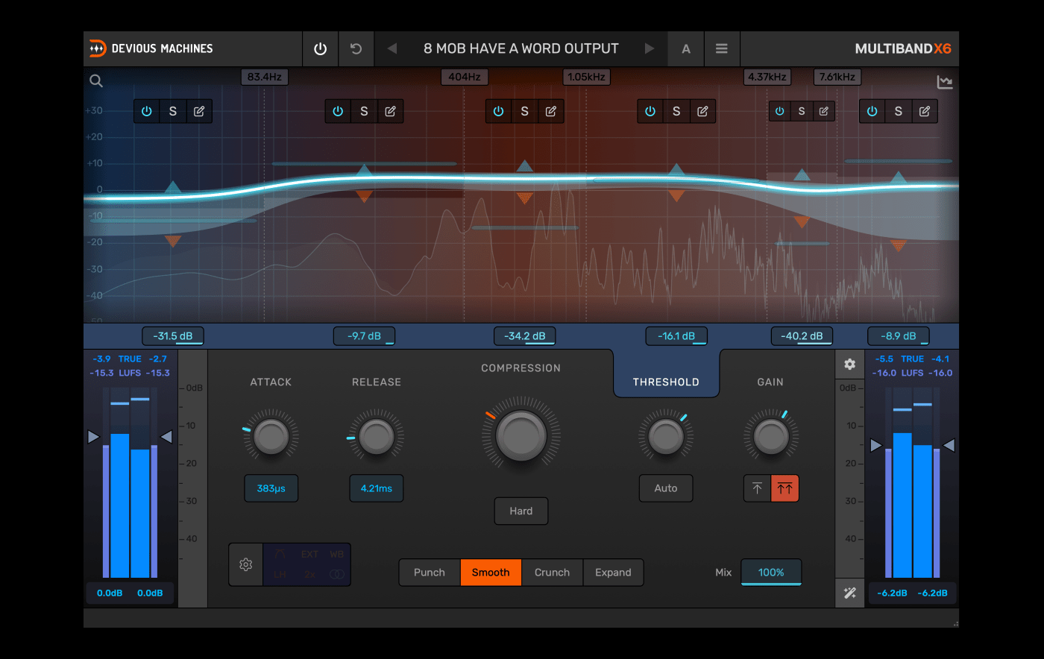Solo the lowest band below 83.4Hz
This screenshot has width=1044, height=659.
pyautogui.click(x=173, y=111)
